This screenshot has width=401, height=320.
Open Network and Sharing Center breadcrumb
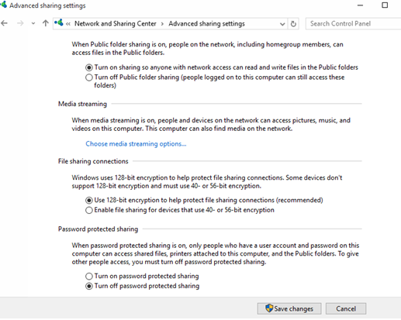116,23
